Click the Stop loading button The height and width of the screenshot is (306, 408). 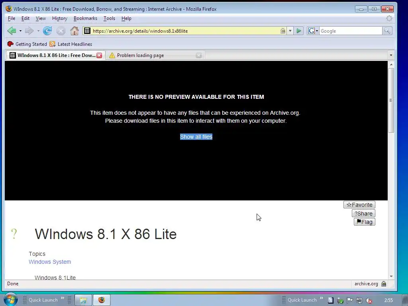(61, 31)
